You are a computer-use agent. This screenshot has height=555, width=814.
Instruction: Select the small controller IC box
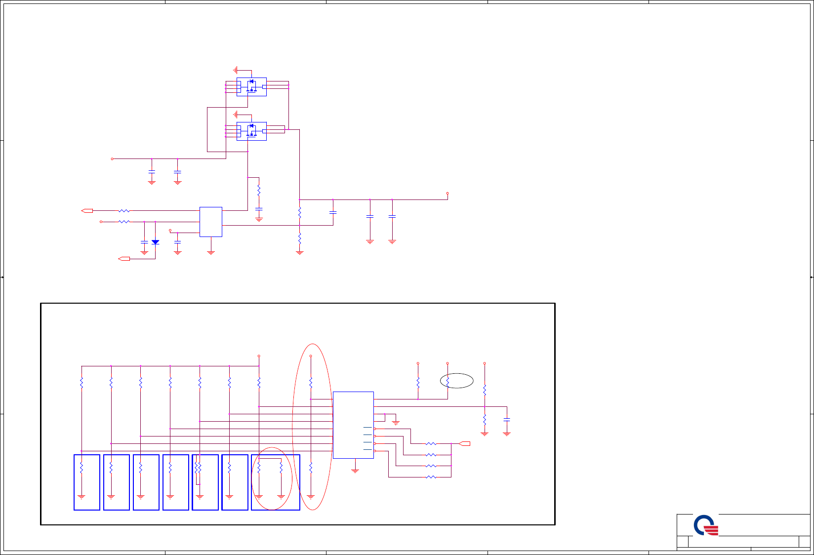point(211,222)
